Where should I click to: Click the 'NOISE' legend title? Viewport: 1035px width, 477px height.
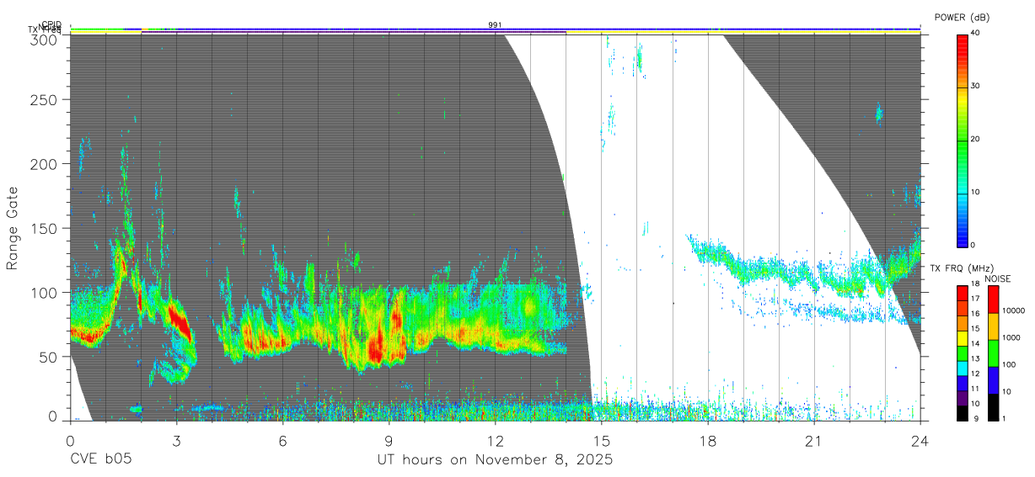point(999,278)
